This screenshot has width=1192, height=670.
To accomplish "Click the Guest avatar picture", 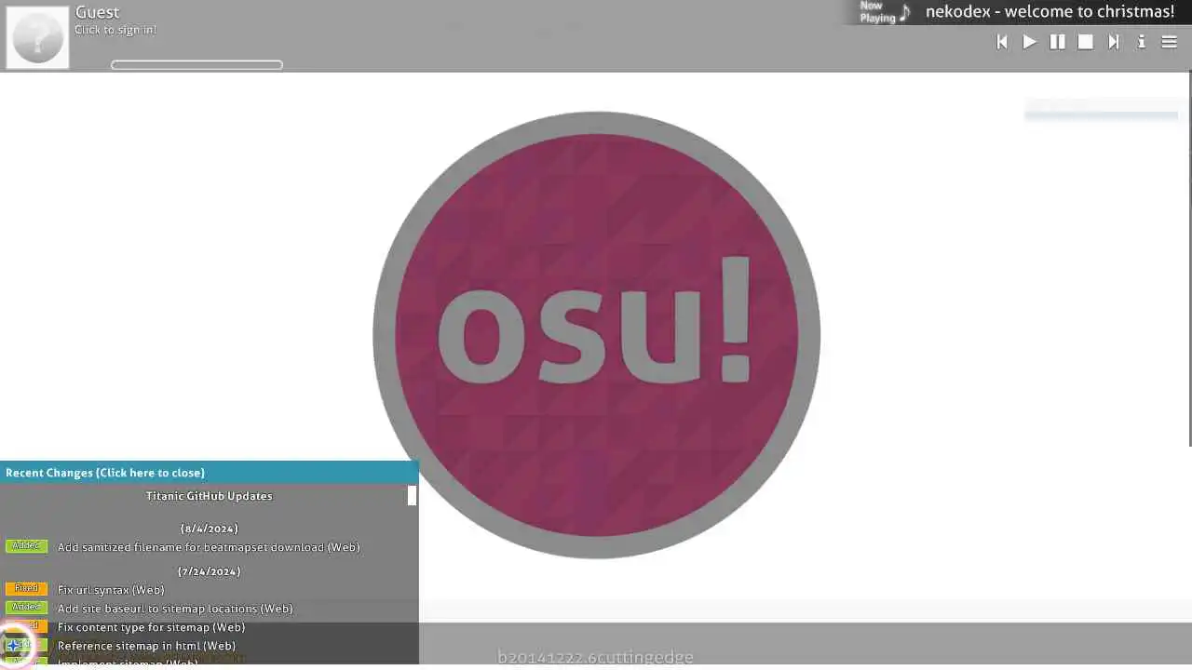I will [37, 37].
